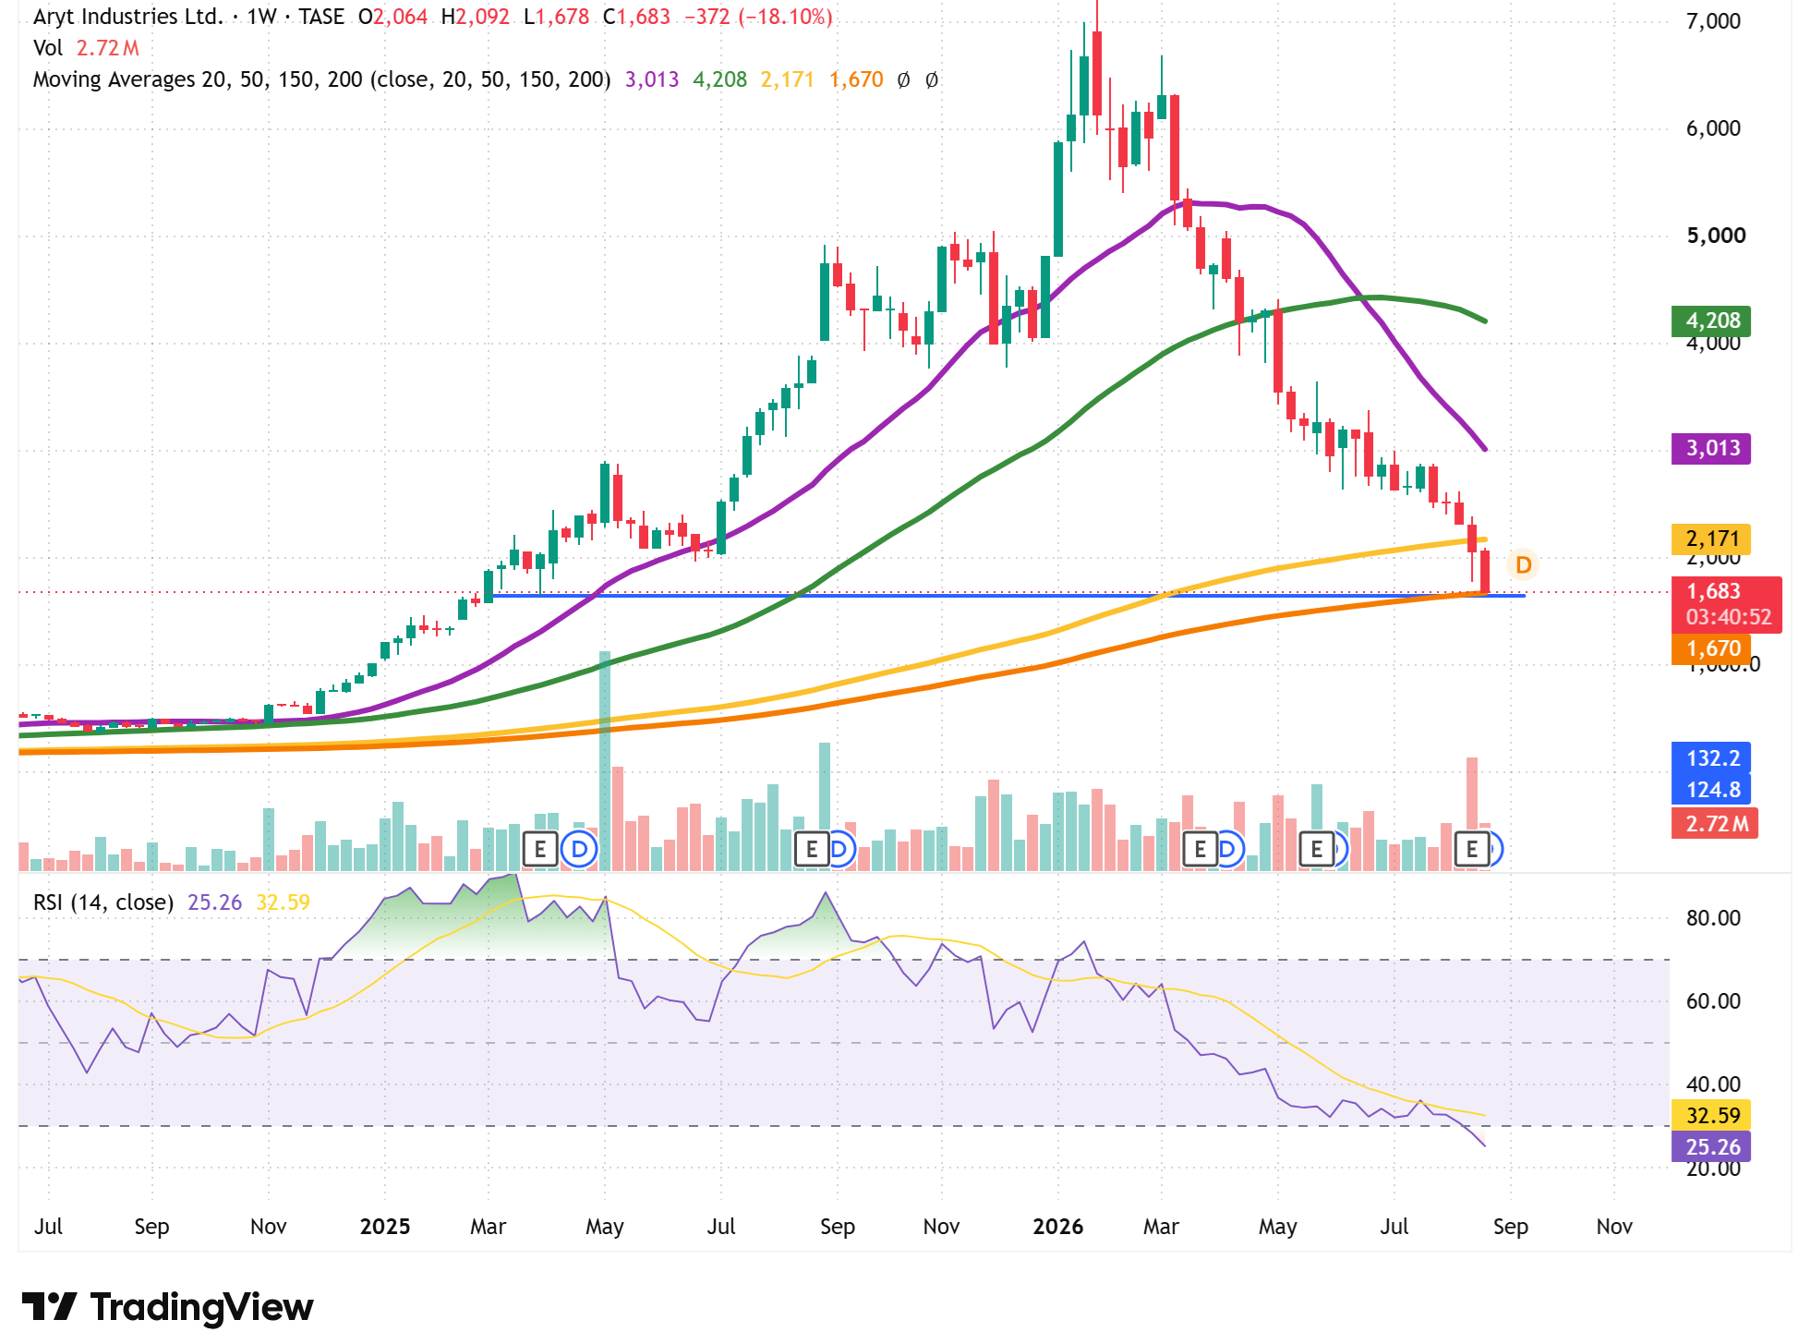
Task: Click the 80.00 RSI scale label
Action: pos(1713,918)
